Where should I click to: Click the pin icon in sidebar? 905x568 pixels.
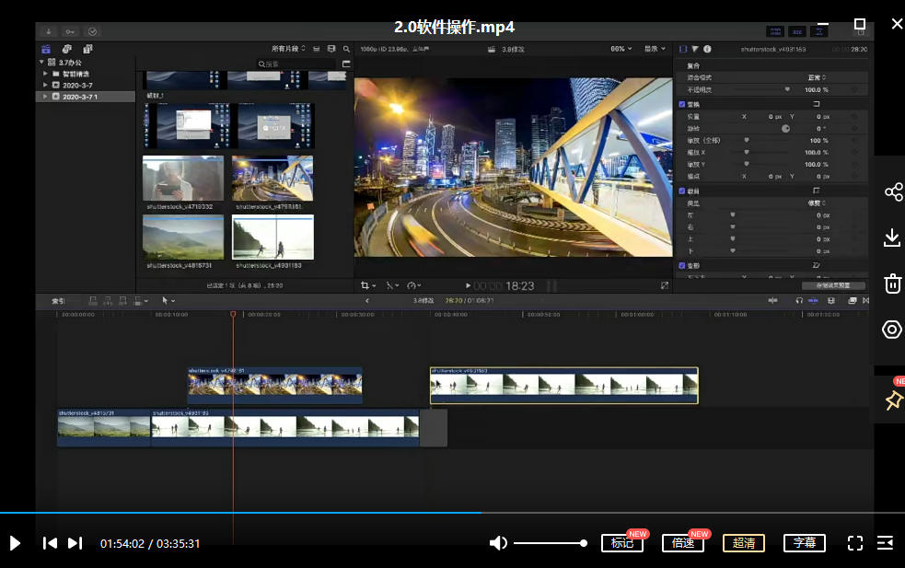892,400
